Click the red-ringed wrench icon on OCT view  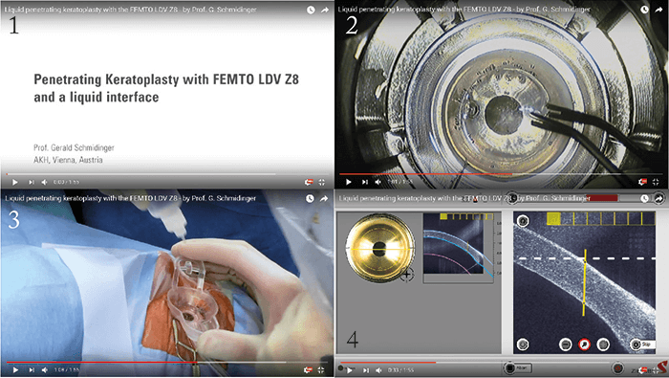click(584, 345)
